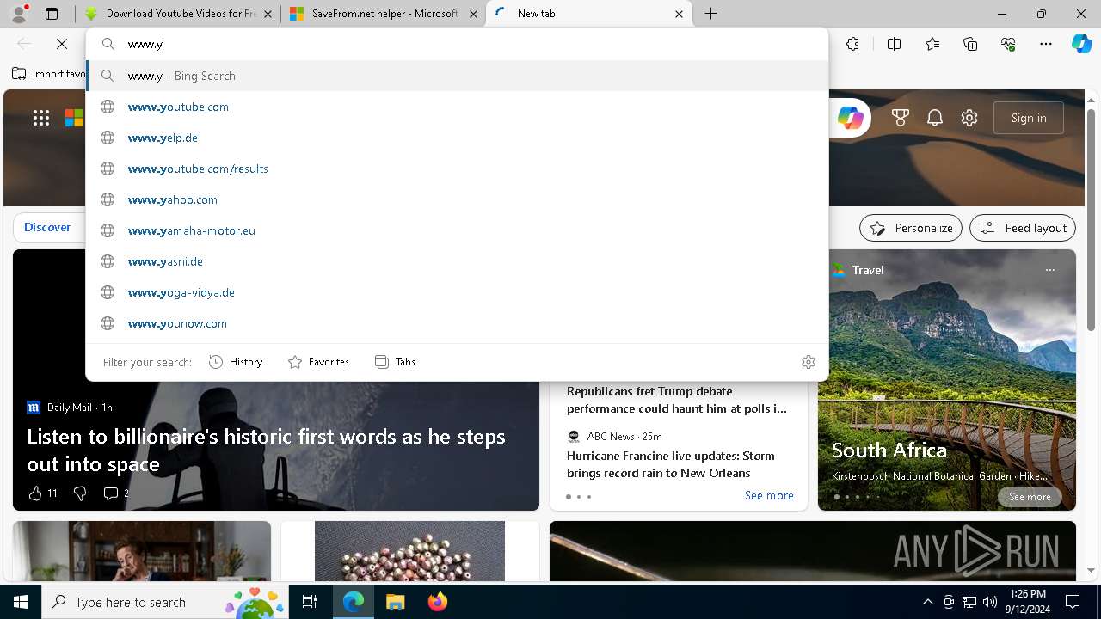The height and width of the screenshot is (619, 1101).
Task: Select www.y Bing Search suggestion
Action: point(457,76)
